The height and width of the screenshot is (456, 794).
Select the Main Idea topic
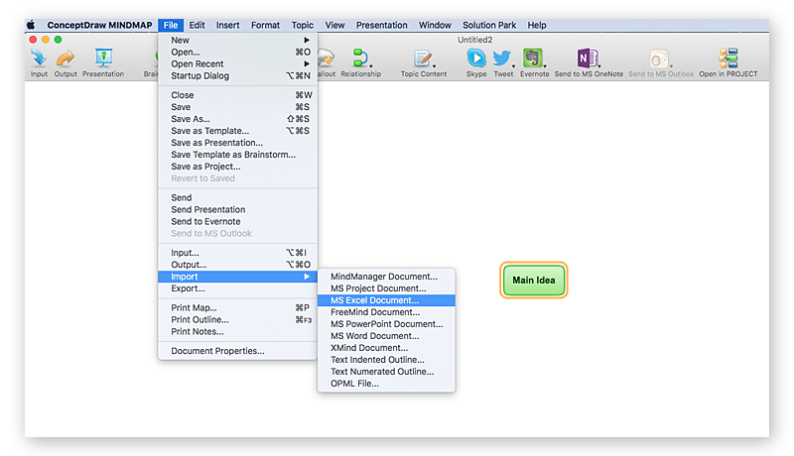533,281
